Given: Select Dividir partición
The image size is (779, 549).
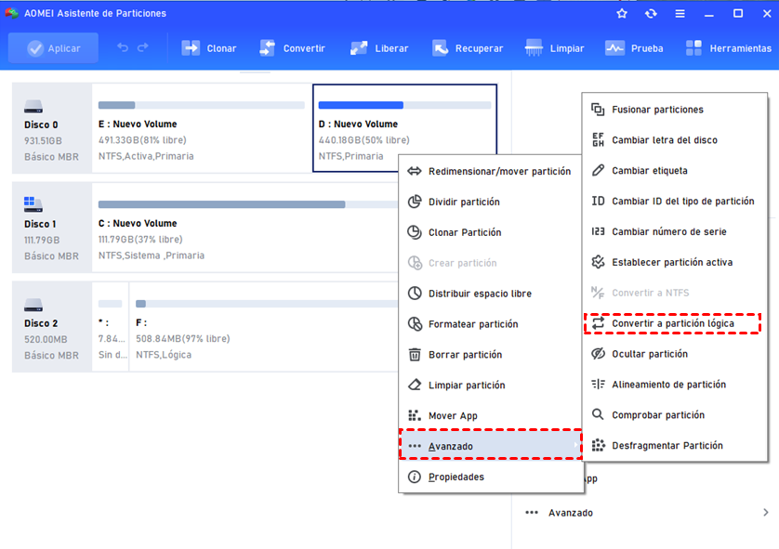Looking at the screenshot, I should (x=491, y=202).
